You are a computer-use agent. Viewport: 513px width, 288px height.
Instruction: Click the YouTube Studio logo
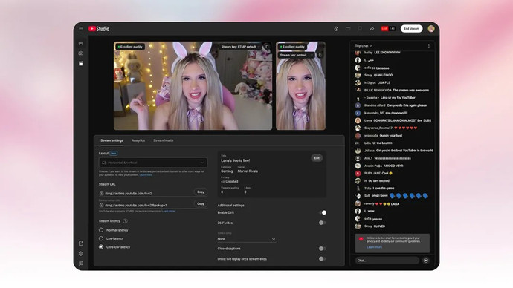click(99, 29)
